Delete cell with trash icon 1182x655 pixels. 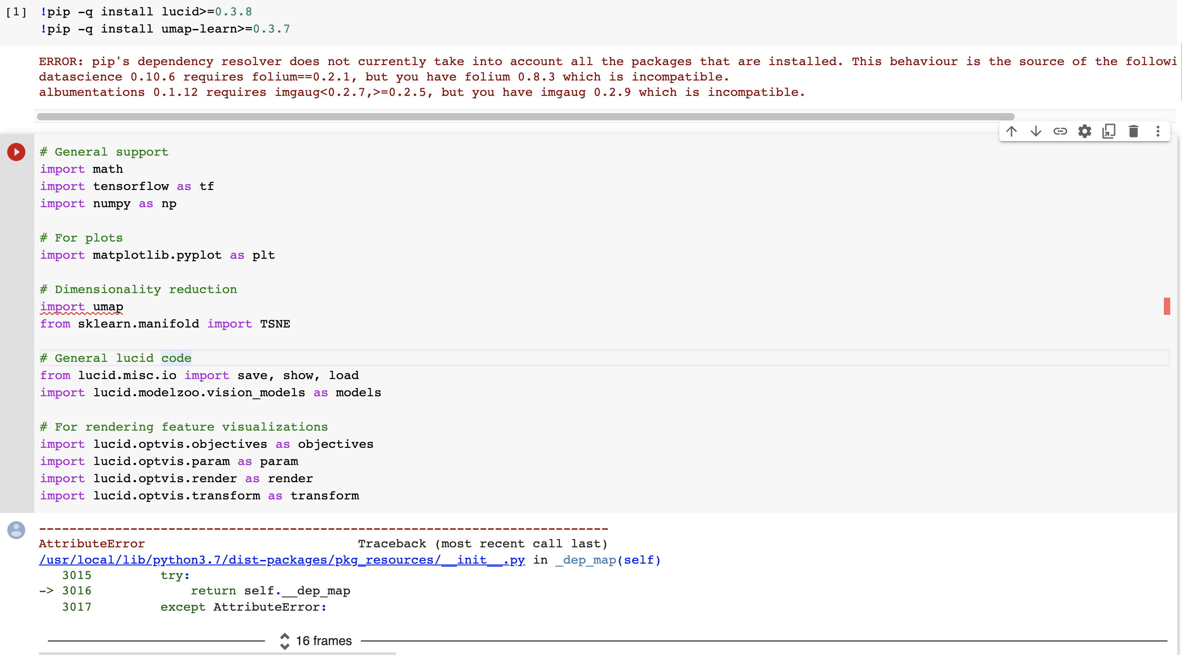point(1133,131)
